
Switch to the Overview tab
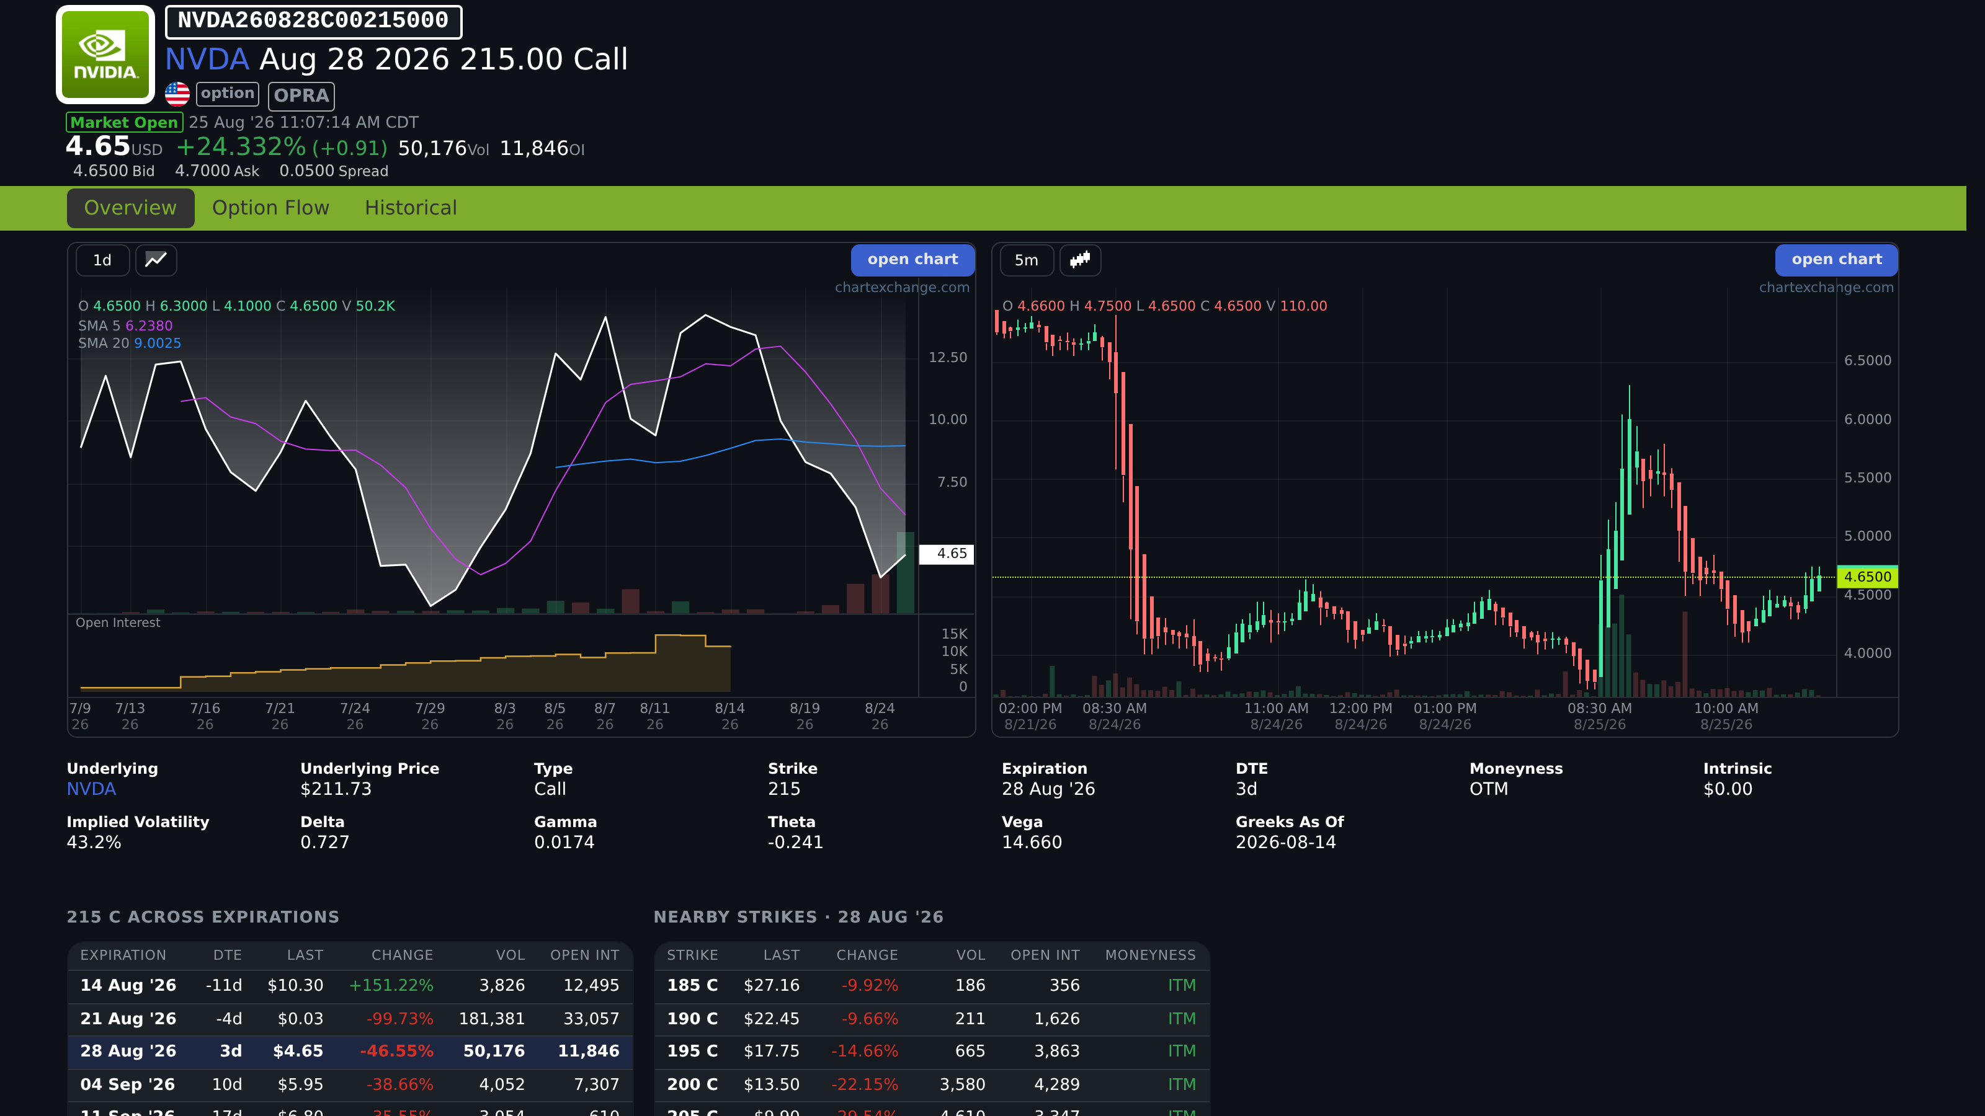click(130, 208)
